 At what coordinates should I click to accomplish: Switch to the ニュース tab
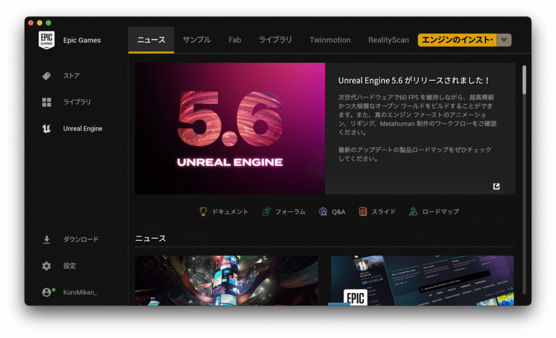click(151, 40)
